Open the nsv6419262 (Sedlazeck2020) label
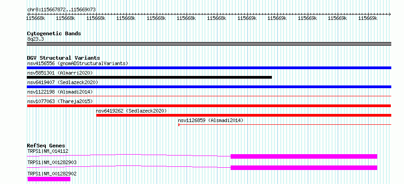Screen dimensions: 404x184 (x=131, y=111)
